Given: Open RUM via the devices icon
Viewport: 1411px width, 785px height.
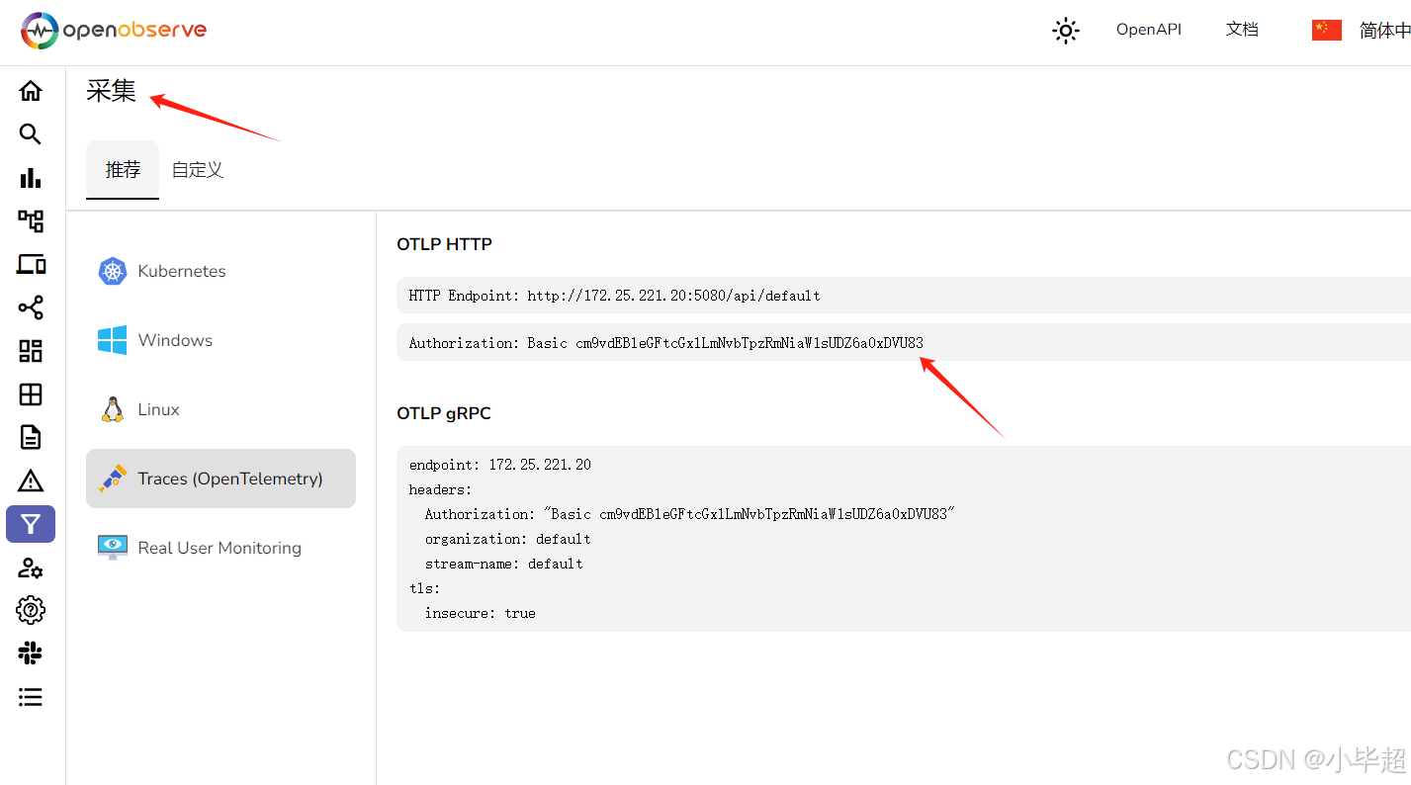Looking at the screenshot, I should pyautogui.click(x=31, y=264).
